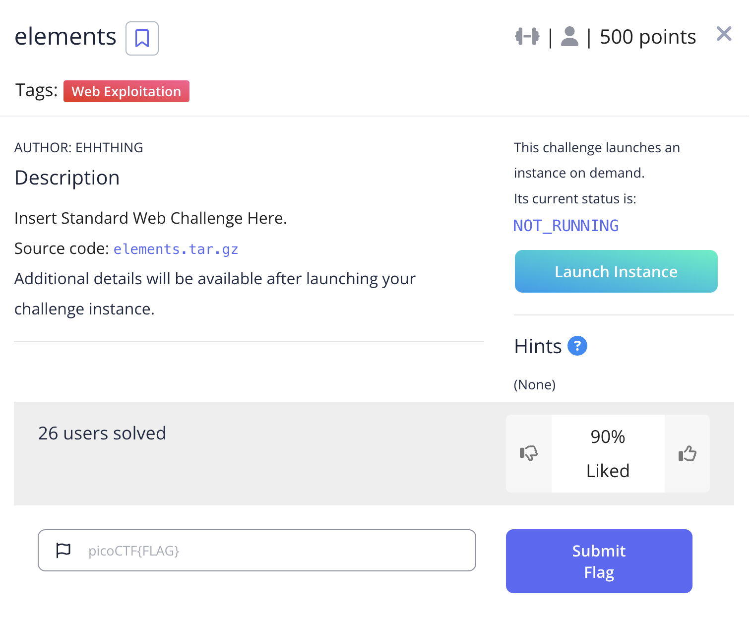Image resolution: width=754 pixels, height=620 pixels.
Task: Click the NOT_RUNNING status text
Action: tap(565, 226)
